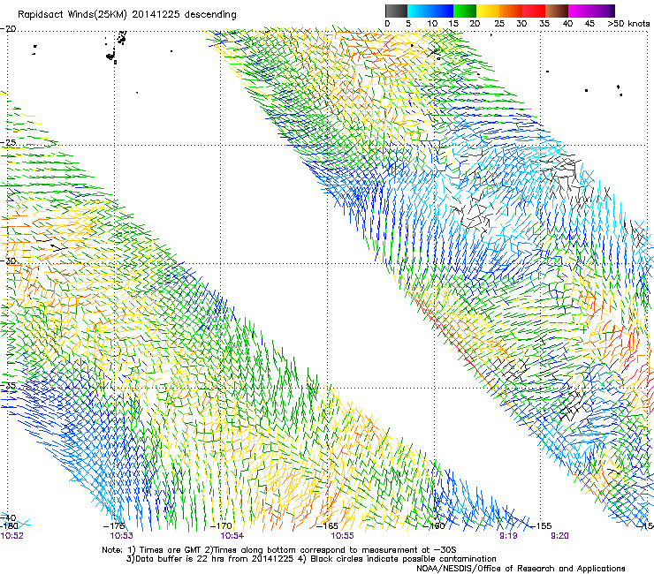Click the brown 35-40 knots legend swatch
Image resolution: width=654 pixels, height=574 pixels.
(x=557, y=11)
